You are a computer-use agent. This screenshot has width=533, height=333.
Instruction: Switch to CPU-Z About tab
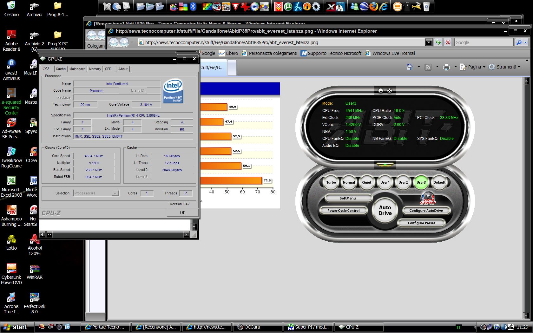pyautogui.click(x=123, y=69)
